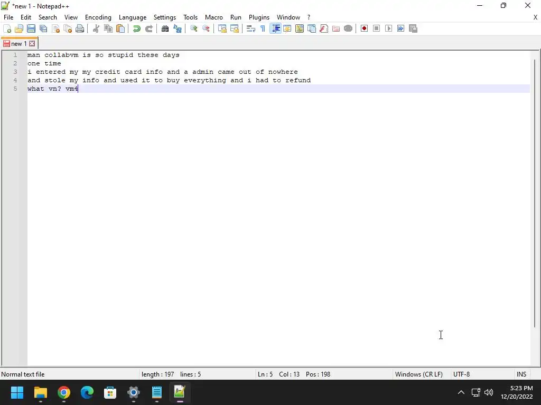Open the Edit menu
Image resolution: width=541 pixels, height=405 pixels.
pyautogui.click(x=26, y=17)
